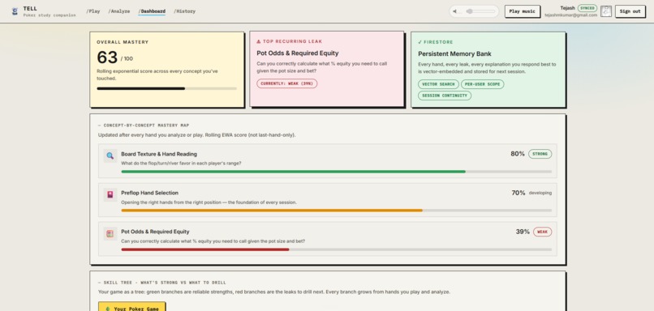
Task: Click the Top Recurring Leak warning icon
Action: (x=259, y=41)
